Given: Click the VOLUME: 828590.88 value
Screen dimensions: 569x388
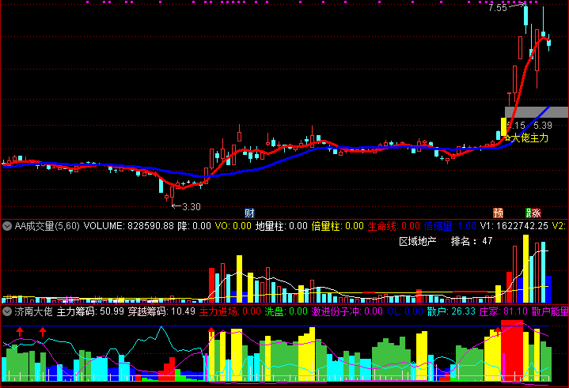Looking at the screenshot, I should [129, 226].
